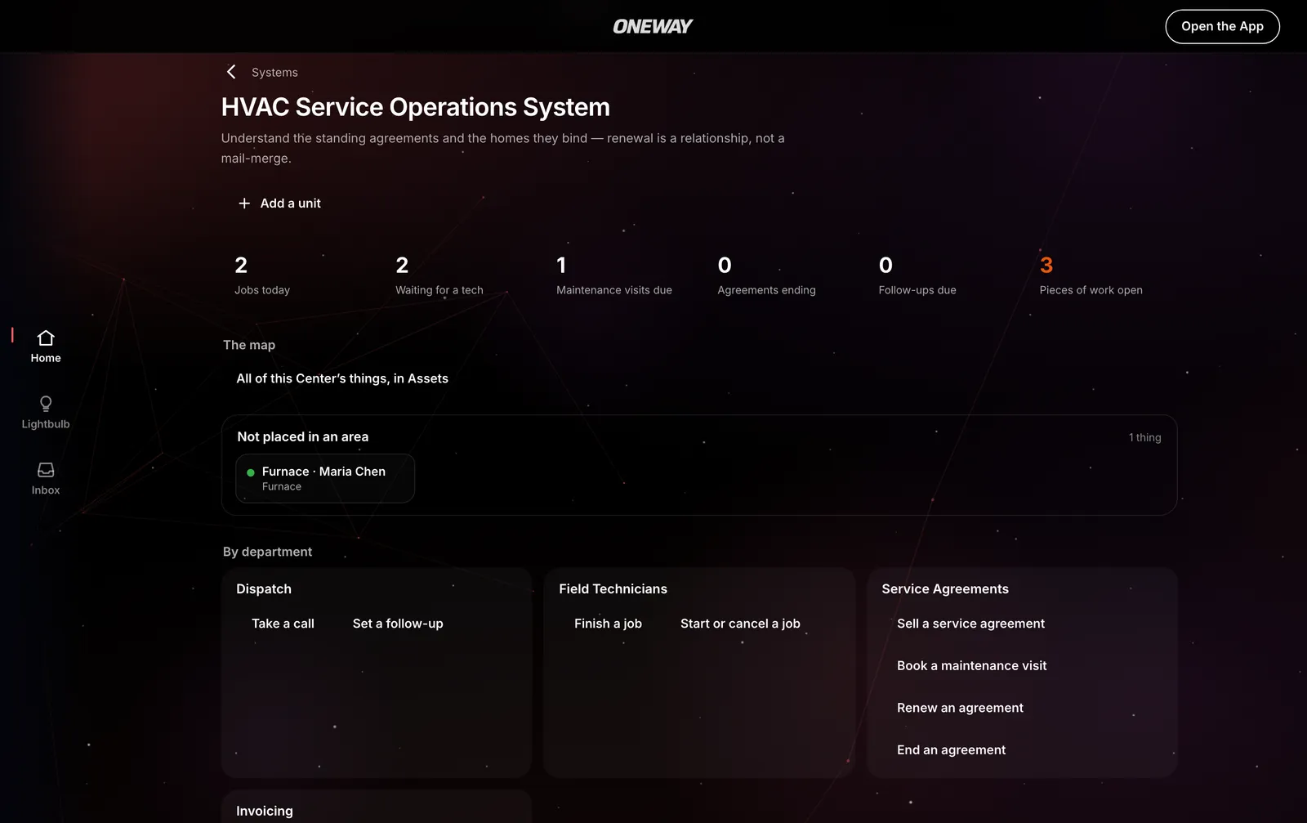
Task: View the Pieces of work open stat
Action: point(1091,275)
